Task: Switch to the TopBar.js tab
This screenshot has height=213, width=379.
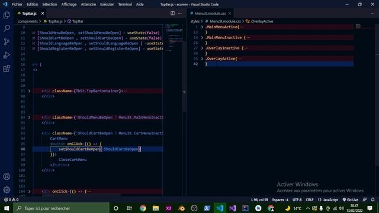Action: click(x=29, y=13)
